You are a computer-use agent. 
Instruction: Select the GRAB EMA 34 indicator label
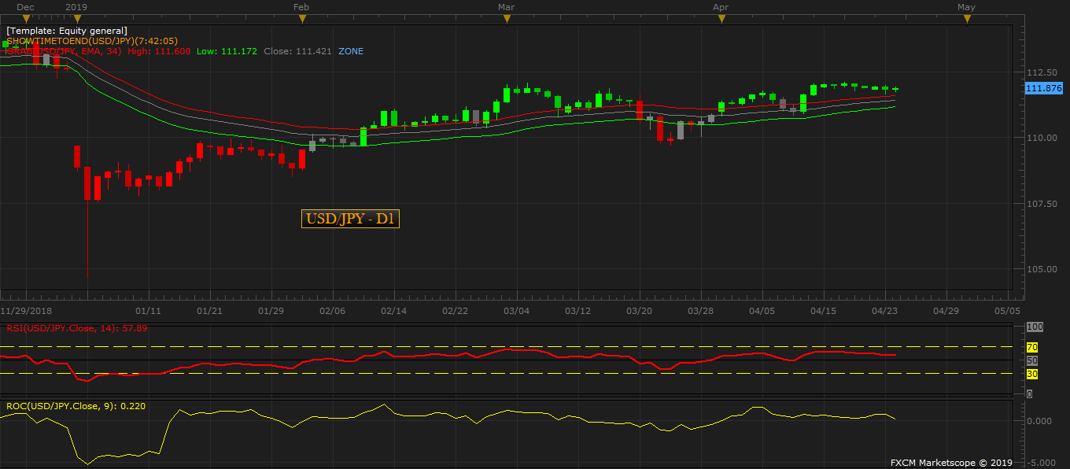click(63, 51)
